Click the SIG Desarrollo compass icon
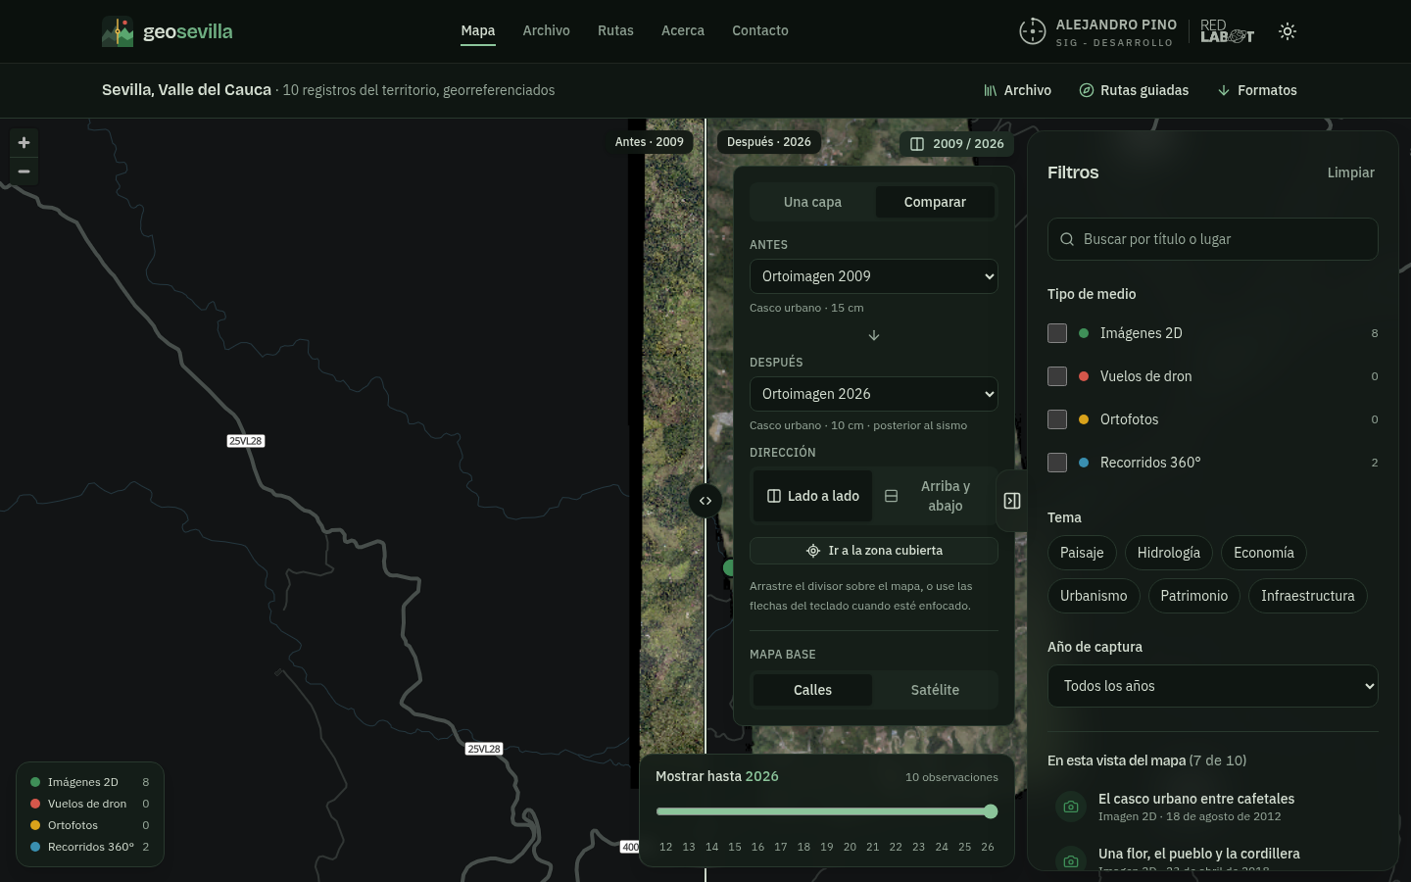The height and width of the screenshot is (882, 1411). click(x=1033, y=31)
